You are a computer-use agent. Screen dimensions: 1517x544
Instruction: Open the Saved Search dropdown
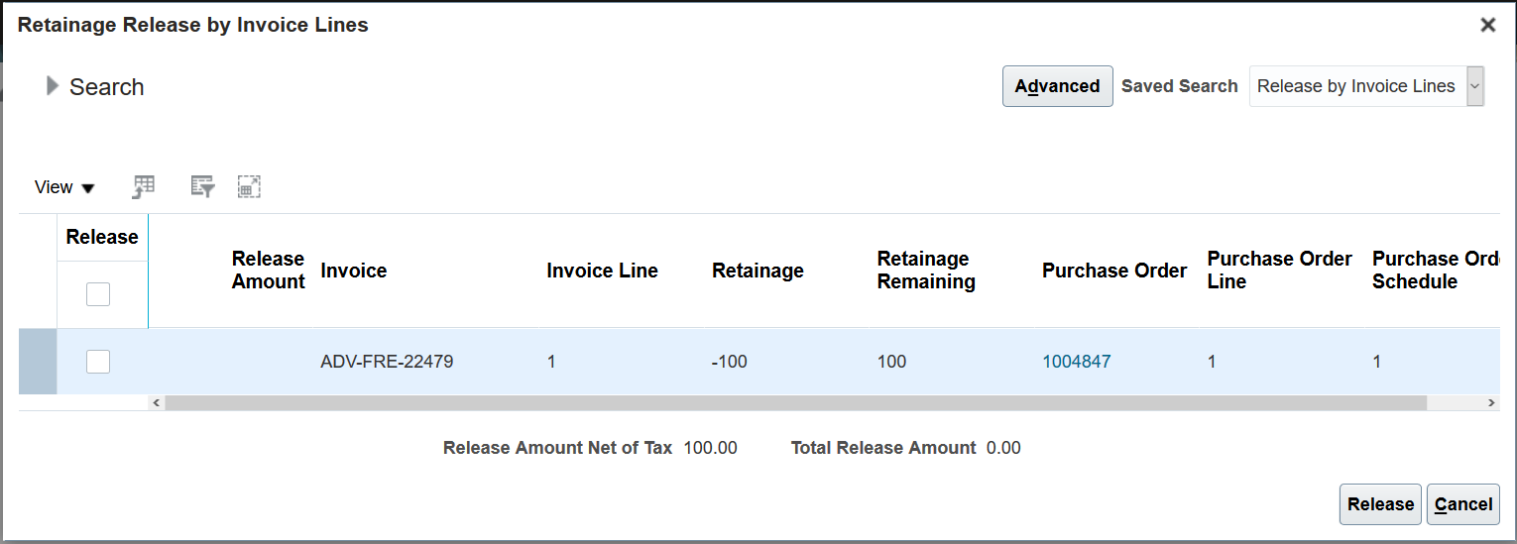click(x=1474, y=86)
